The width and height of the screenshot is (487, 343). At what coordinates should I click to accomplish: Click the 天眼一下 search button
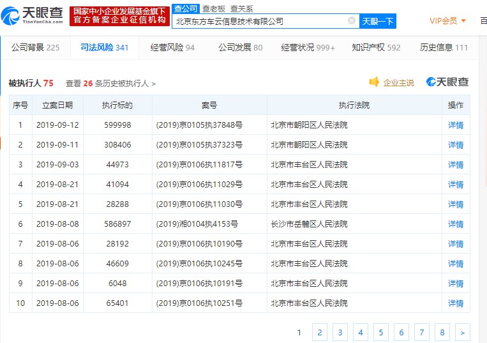378,21
